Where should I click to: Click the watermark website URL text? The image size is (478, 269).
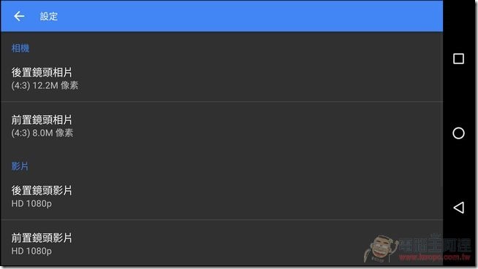point(435,257)
